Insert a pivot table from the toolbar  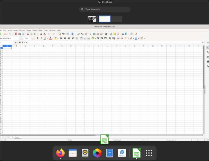101,34
